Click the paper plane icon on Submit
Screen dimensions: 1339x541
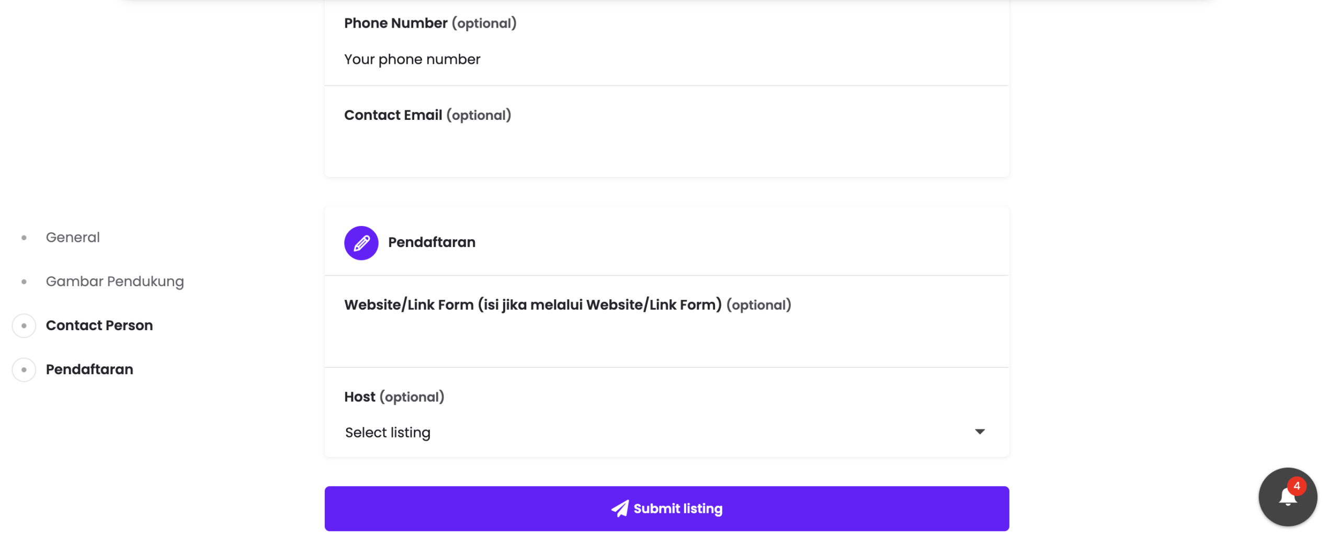coord(620,509)
